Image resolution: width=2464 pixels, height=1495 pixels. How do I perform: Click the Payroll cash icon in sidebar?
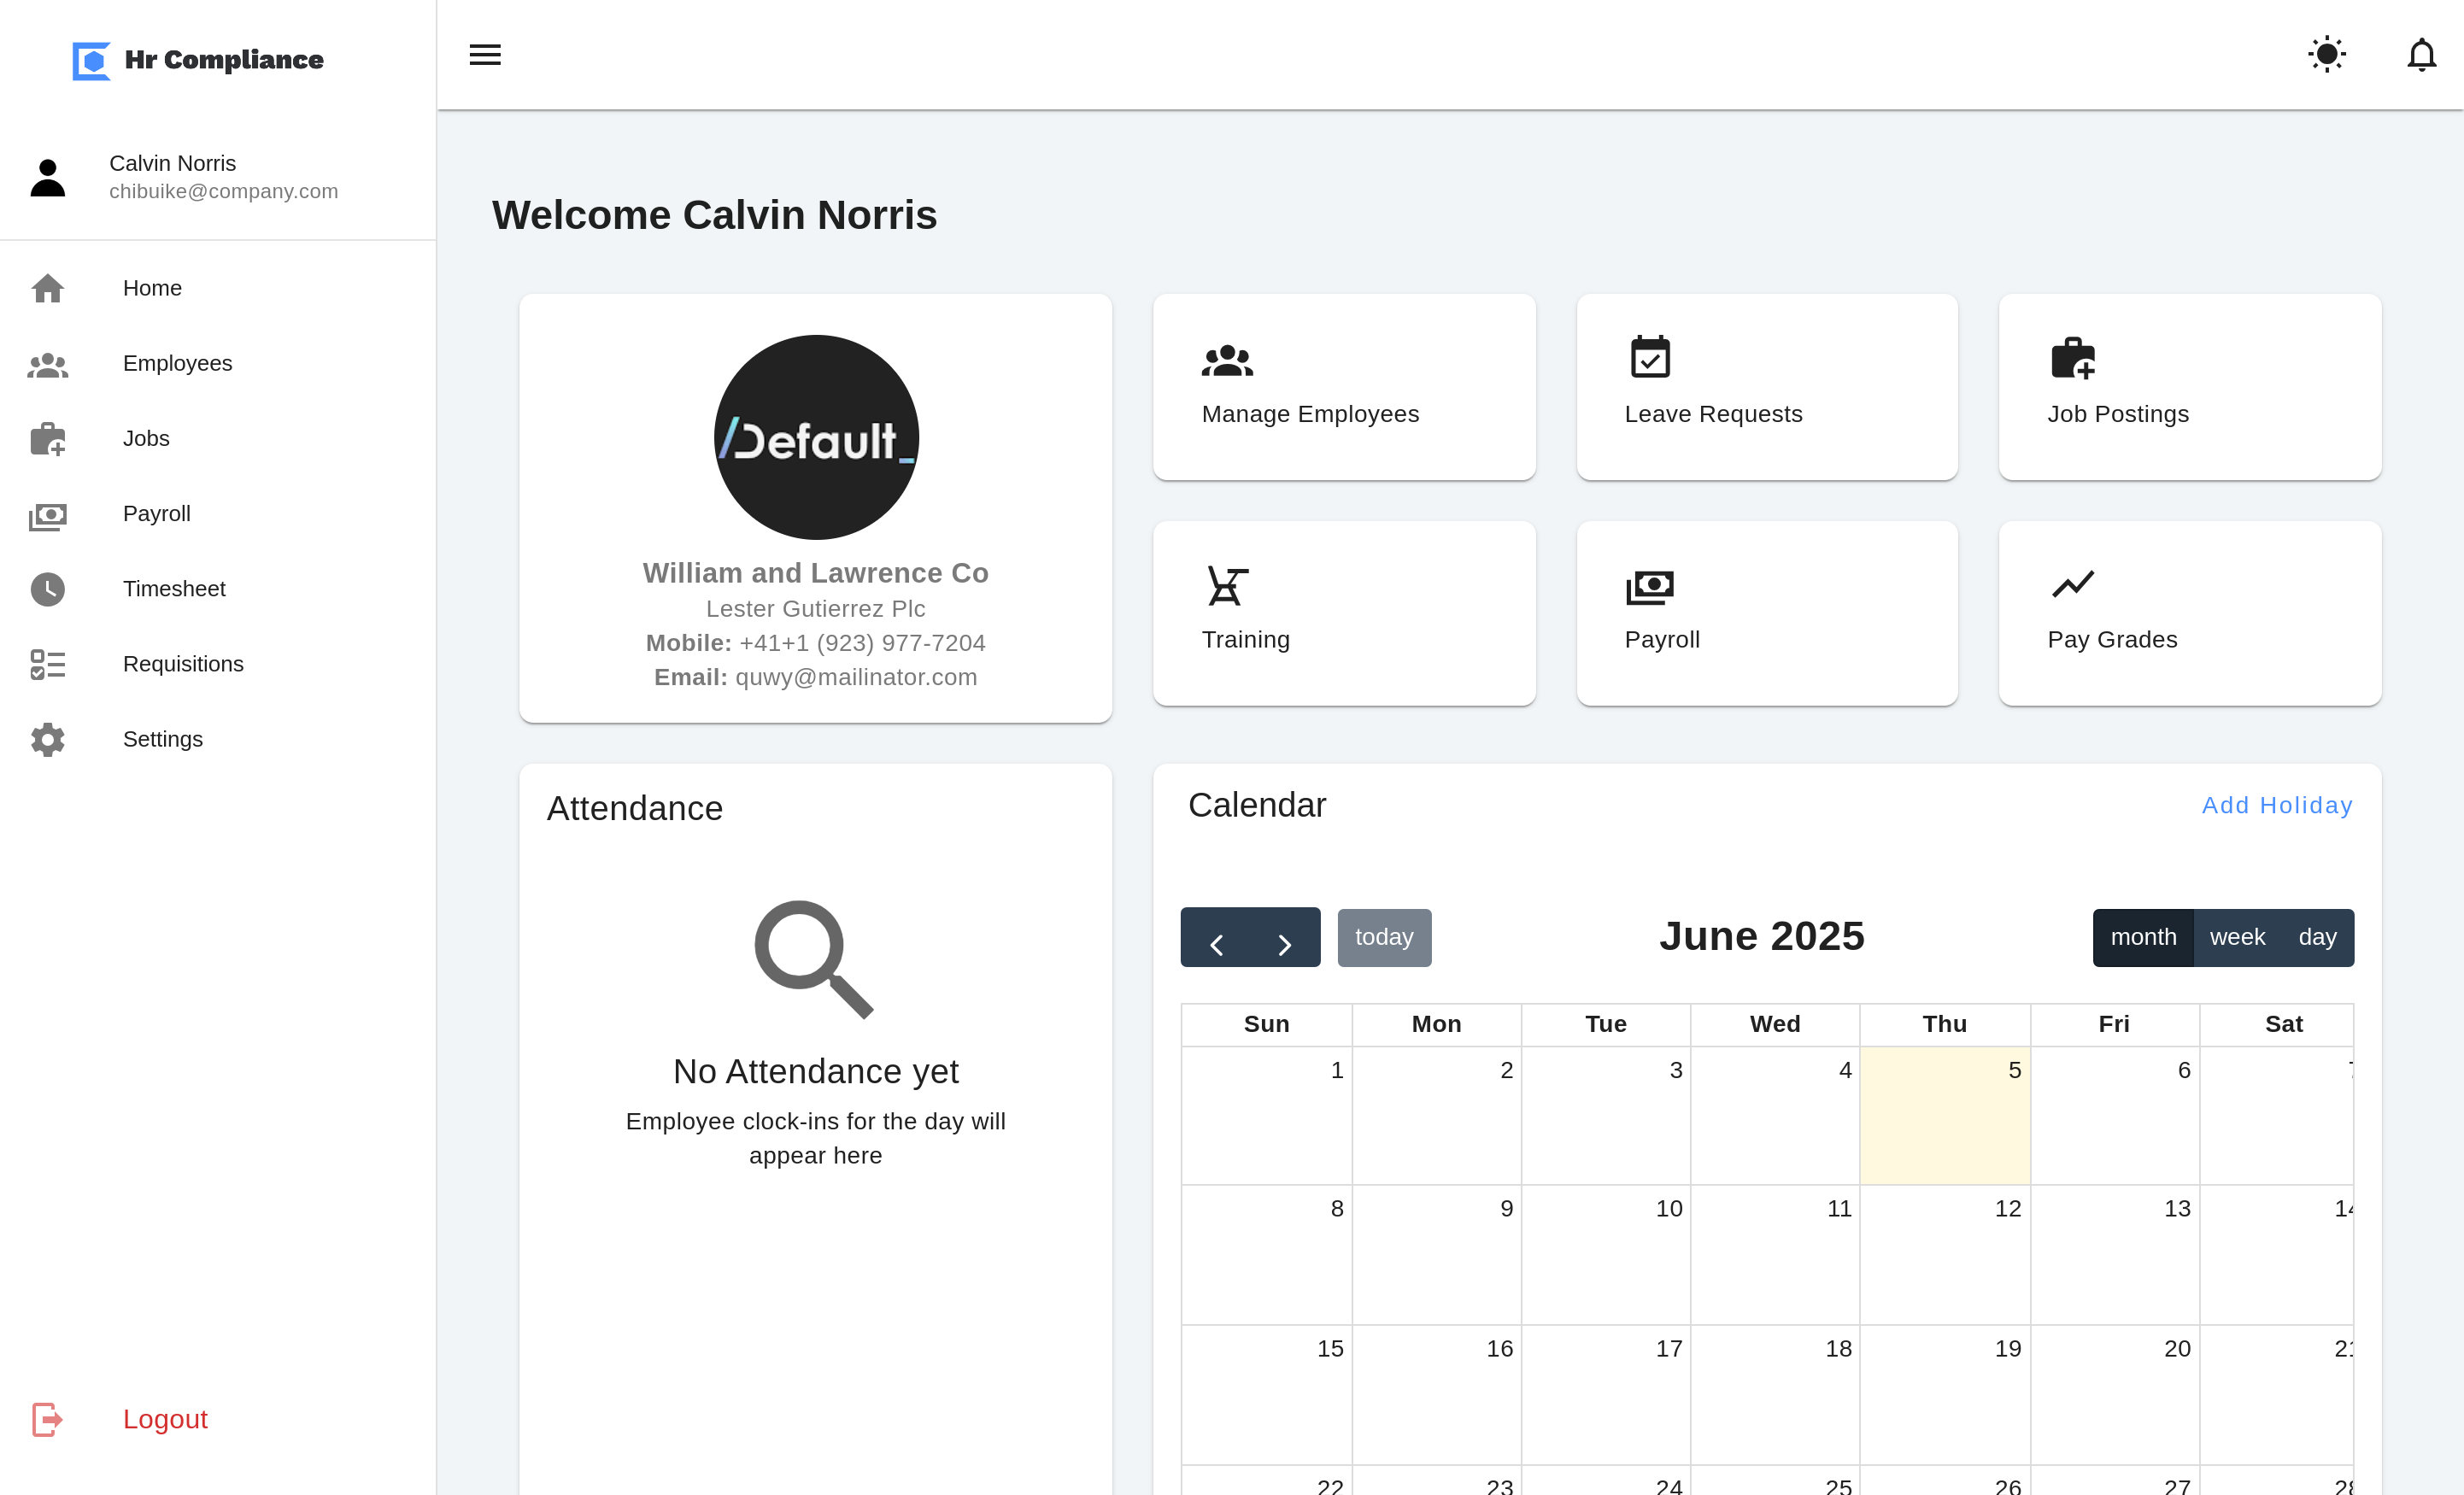(x=47, y=515)
